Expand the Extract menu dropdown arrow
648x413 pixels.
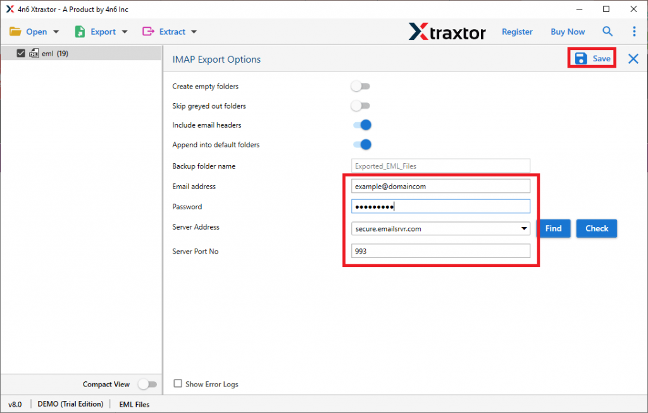point(194,32)
